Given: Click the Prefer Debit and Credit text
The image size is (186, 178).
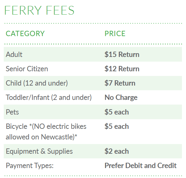Looking at the screenshot, I should point(140,166).
